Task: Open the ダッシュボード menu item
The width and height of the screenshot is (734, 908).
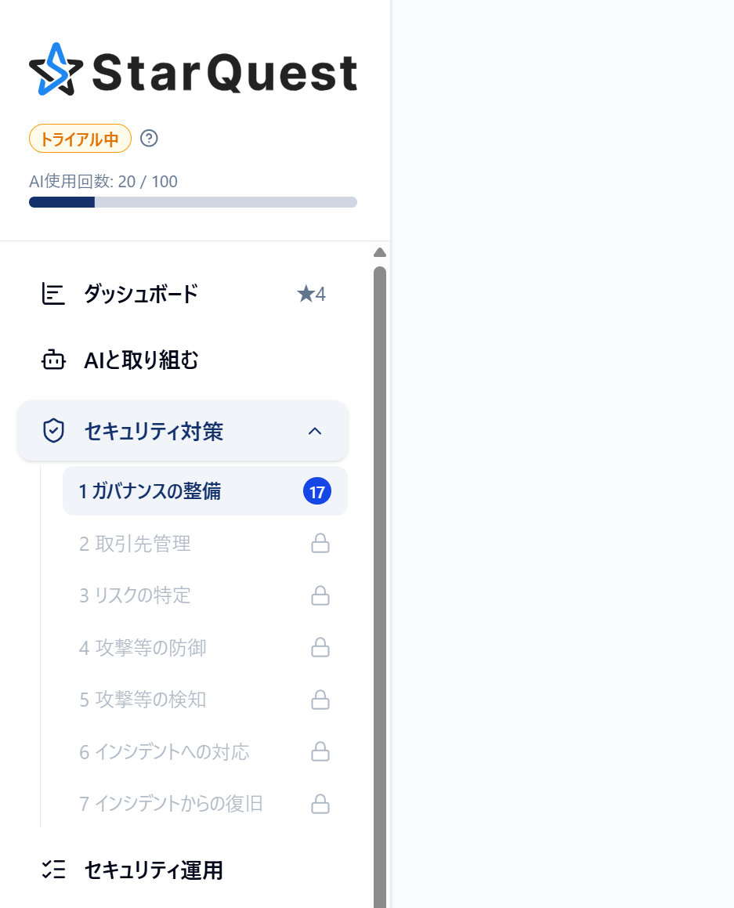Action: click(183, 294)
